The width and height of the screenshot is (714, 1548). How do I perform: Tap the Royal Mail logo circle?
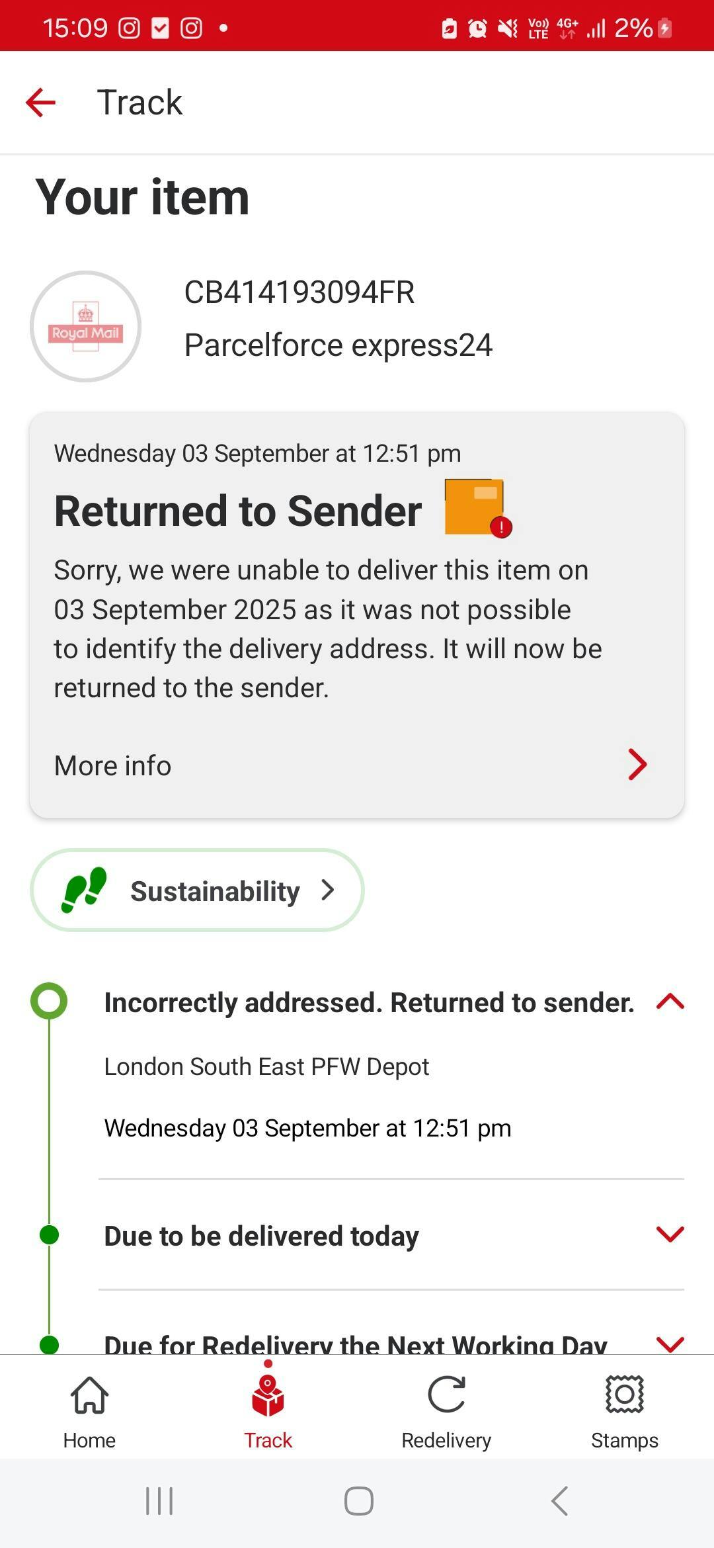(x=86, y=326)
